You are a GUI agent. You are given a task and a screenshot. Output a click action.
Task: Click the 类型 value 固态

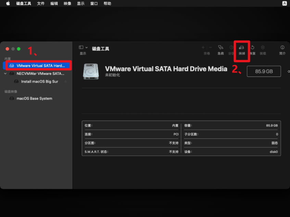coord(275,143)
